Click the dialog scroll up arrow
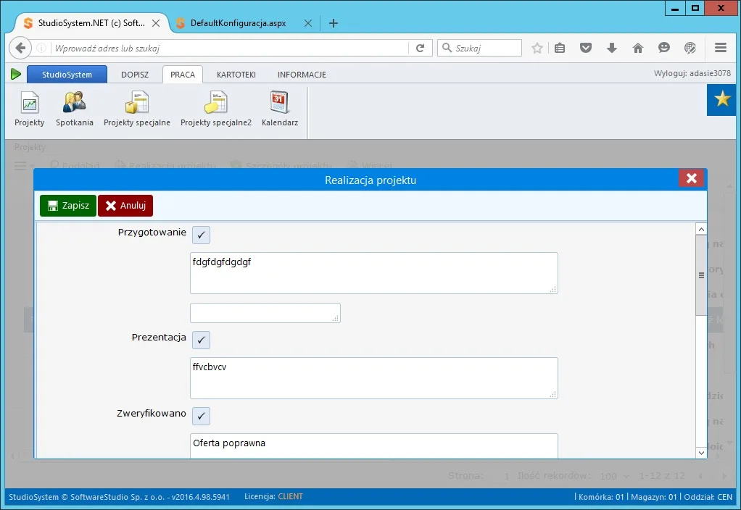 point(701,229)
